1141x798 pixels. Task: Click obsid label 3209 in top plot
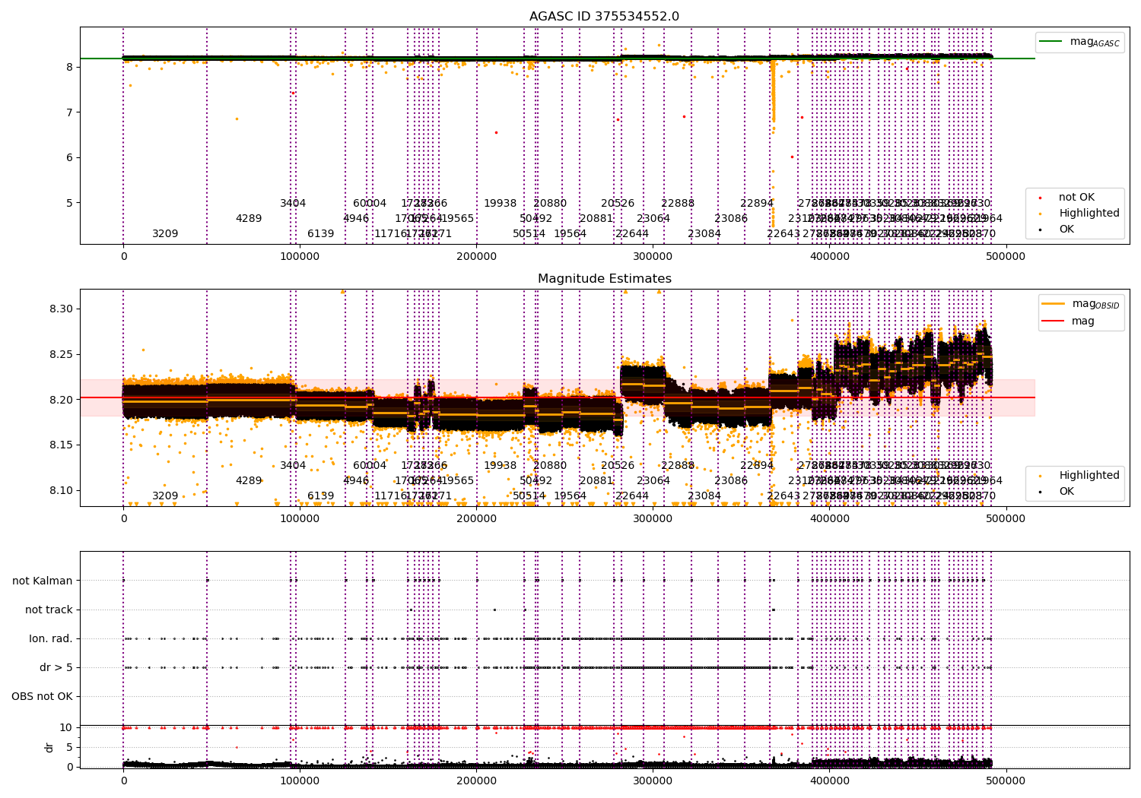point(165,233)
